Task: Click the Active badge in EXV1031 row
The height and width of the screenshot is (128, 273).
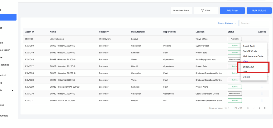Action: pyautogui.click(x=235, y=100)
